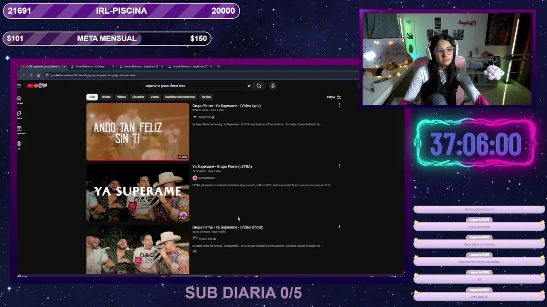Click the YouTube logo in header
Image resolution: width=547 pixels, height=307 pixels.
[37, 86]
